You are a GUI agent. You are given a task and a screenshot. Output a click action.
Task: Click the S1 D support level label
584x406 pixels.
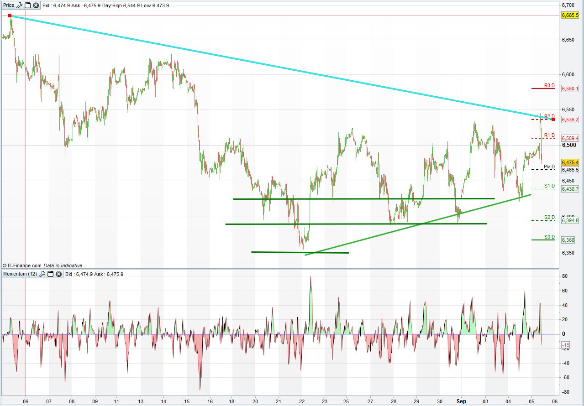point(549,186)
